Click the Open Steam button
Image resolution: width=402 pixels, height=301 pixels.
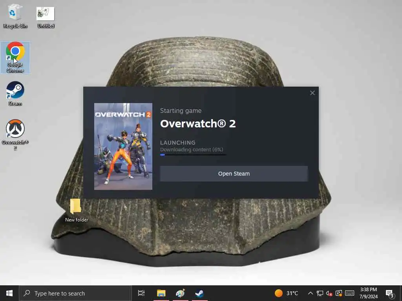(x=234, y=174)
